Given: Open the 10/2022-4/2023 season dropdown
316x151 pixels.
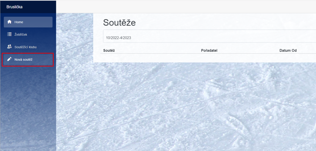Looking at the screenshot, I should click(210, 36).
